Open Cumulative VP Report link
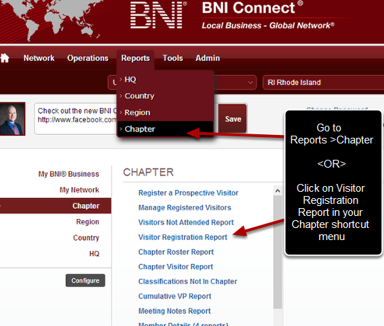The image size is (384, 326). (175, 296)
